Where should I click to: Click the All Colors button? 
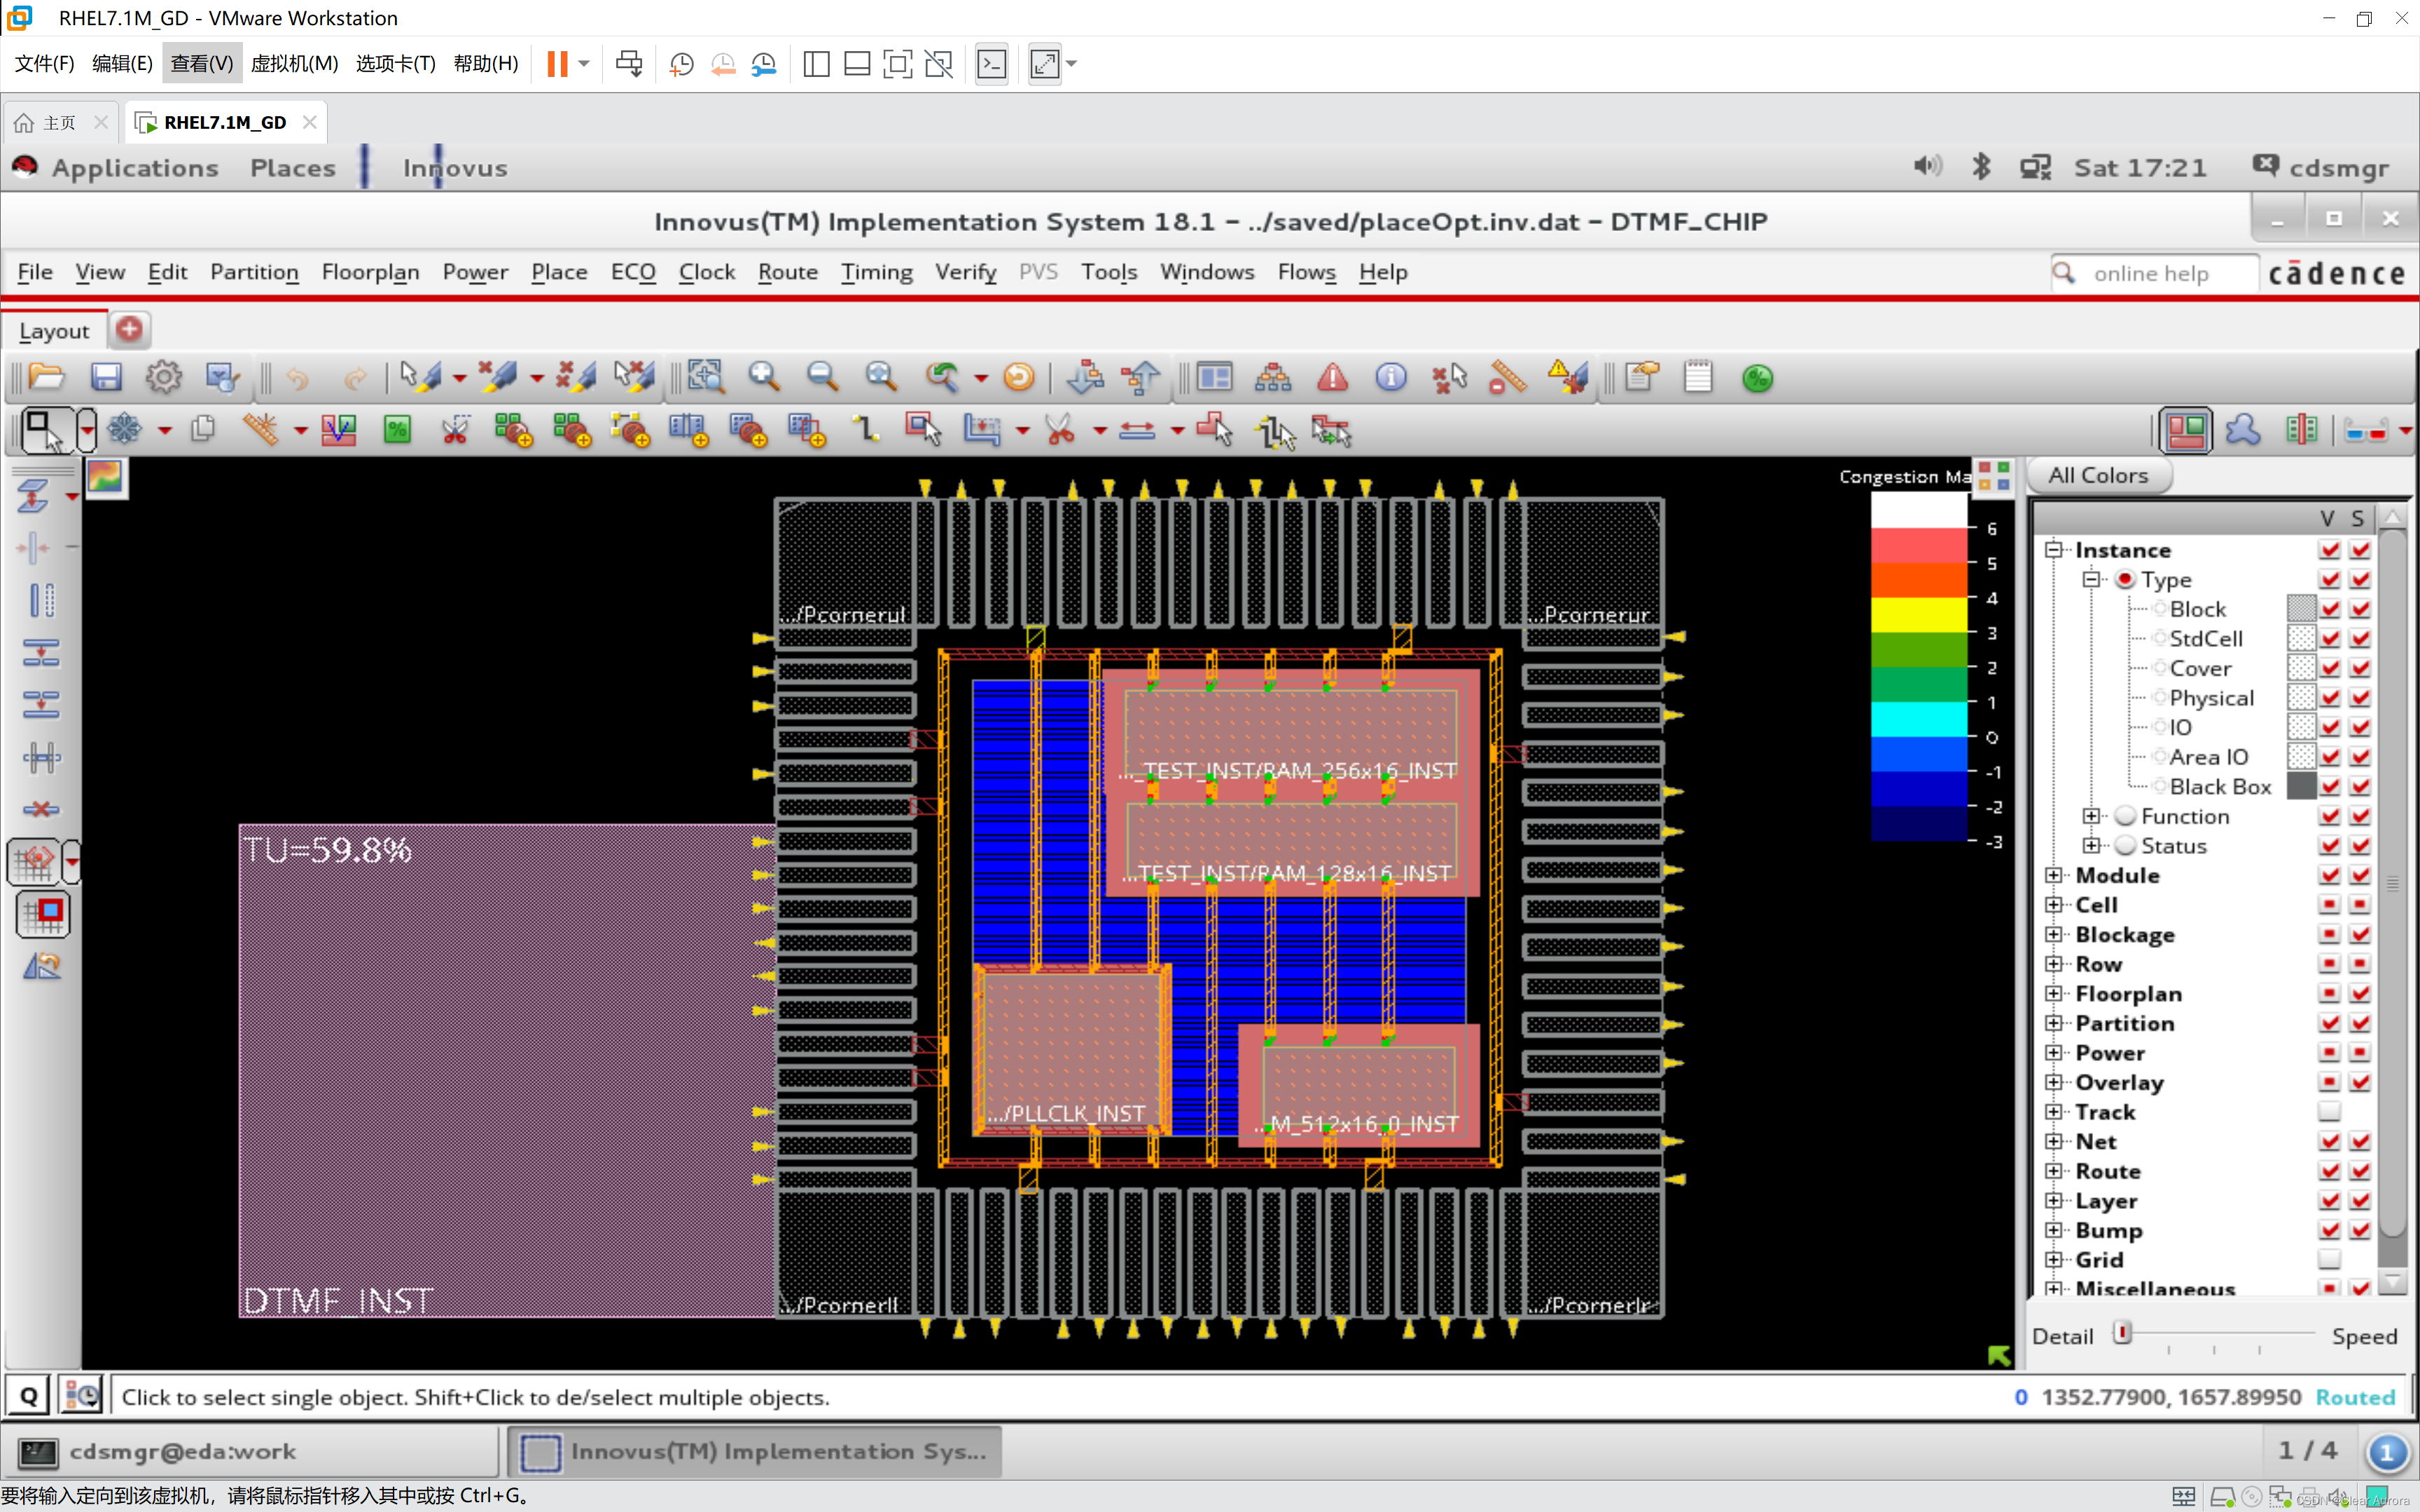point(2097,475)
